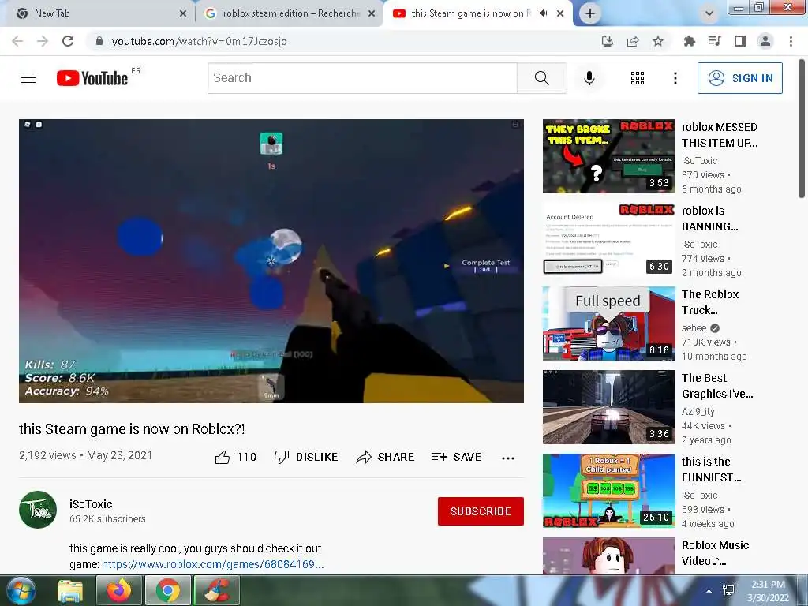Open more actions ellipsis under video
Image resolution: width=808 pixels, height=606 pixels.
508,458
